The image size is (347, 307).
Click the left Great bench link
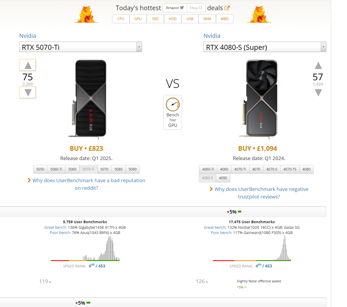click(55, 227)
